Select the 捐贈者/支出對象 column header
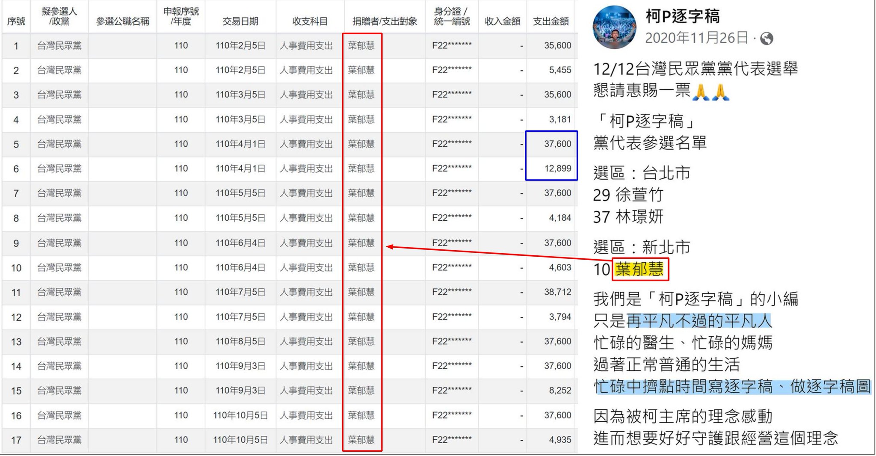 pos(385,21)
